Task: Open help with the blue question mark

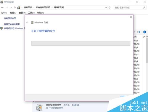Action: pos(144,32)
